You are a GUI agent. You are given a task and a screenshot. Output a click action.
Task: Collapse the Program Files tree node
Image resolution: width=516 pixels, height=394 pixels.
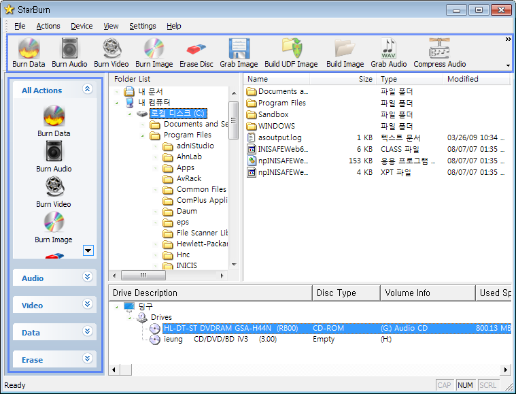[x=143, y=135]
